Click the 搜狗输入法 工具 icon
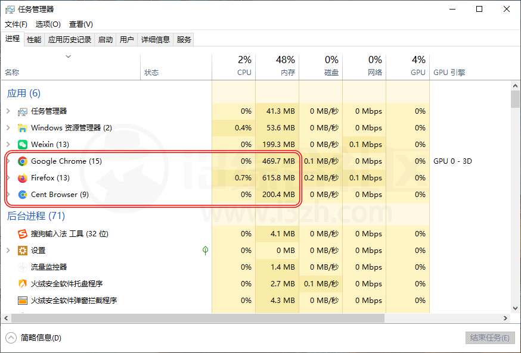 (x=23, y=234)
